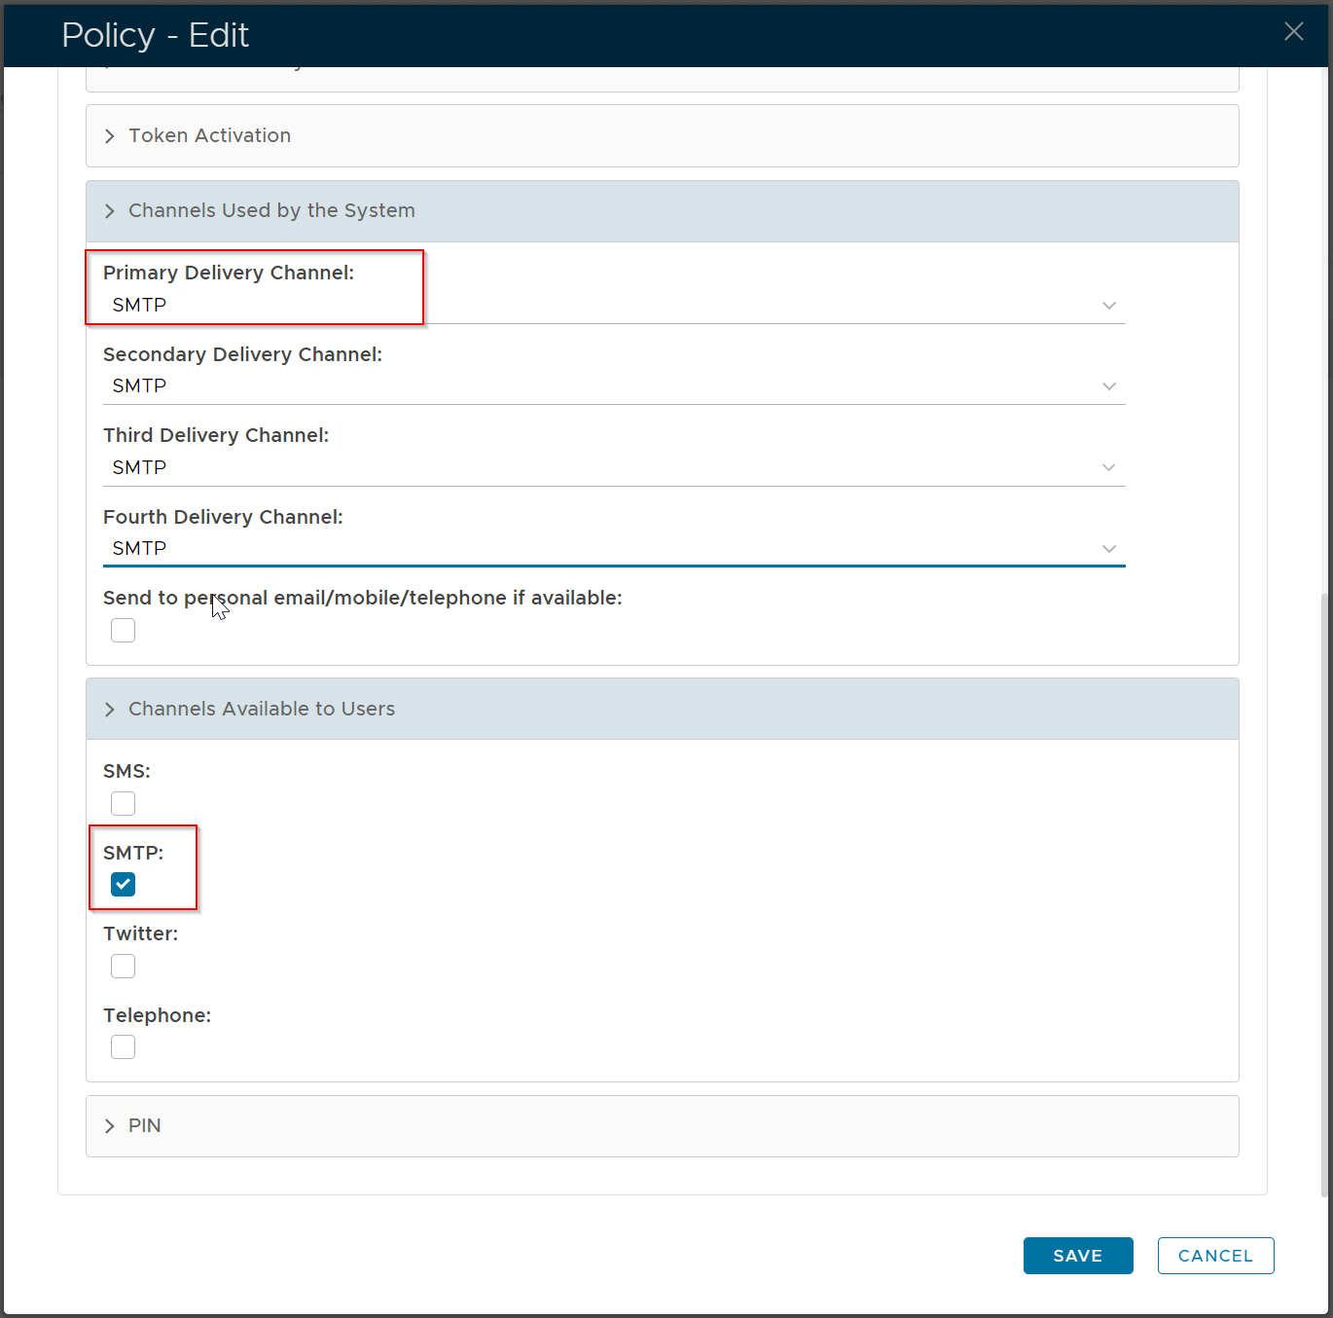Click the Secondary Delivery Channel dropdown arrow
The height and width of the screenshot is (1318, 1333).
[1108, 386]
